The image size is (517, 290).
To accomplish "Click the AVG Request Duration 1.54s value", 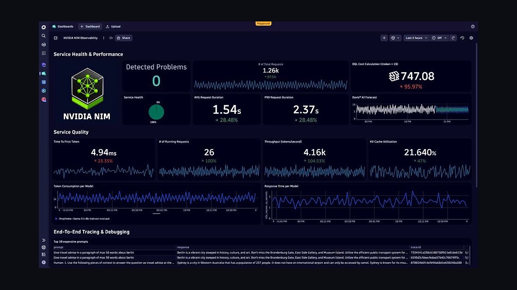I will 227,110.
